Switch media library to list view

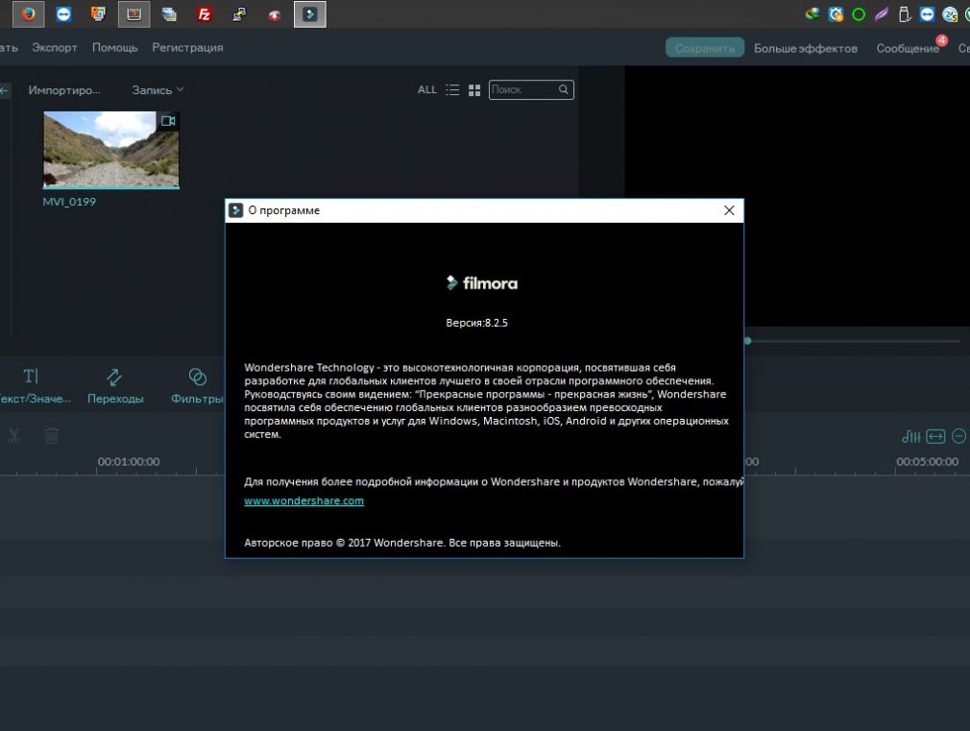(x=453, y=89)
